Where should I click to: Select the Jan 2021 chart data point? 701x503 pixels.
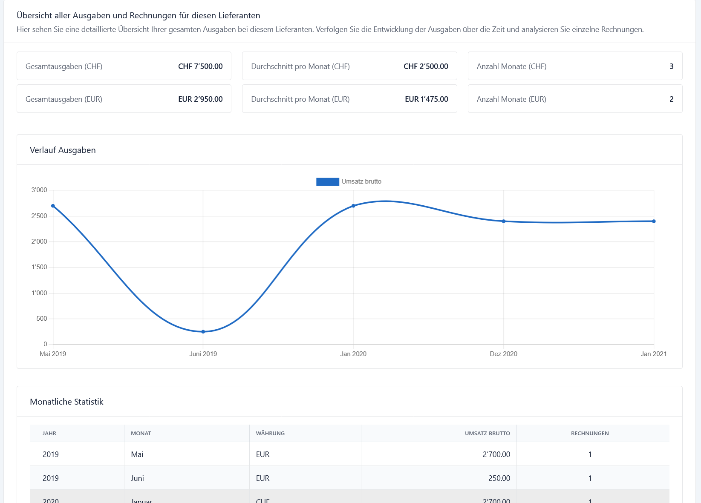click(x=654, y=221)
